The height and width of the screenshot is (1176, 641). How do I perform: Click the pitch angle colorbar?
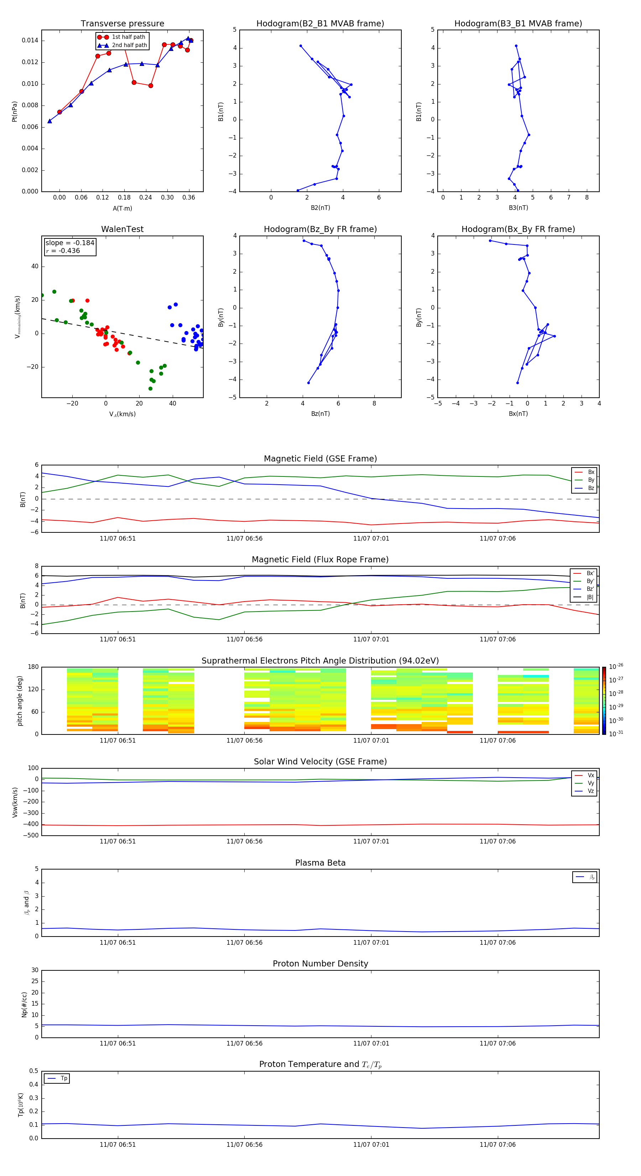pyautogui.click(x=604, y=701)
